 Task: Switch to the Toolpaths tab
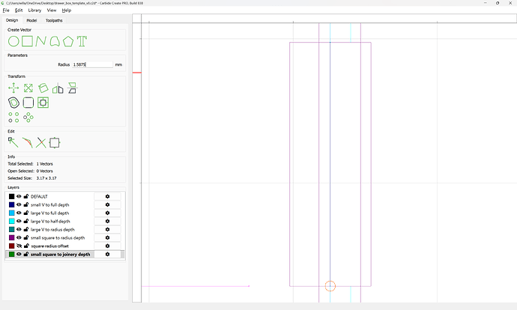pos(55,20)
